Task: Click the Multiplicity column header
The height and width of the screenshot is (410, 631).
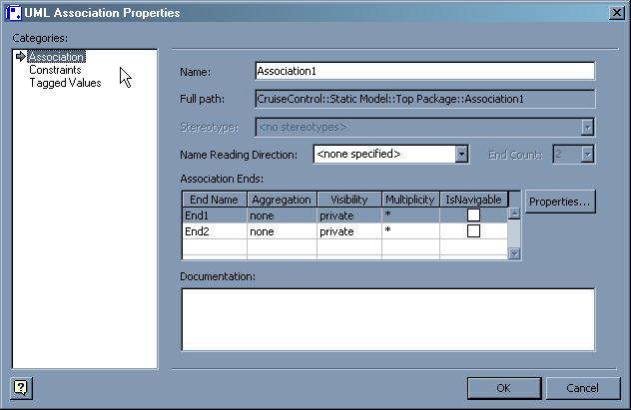Action: pos(409,200)
